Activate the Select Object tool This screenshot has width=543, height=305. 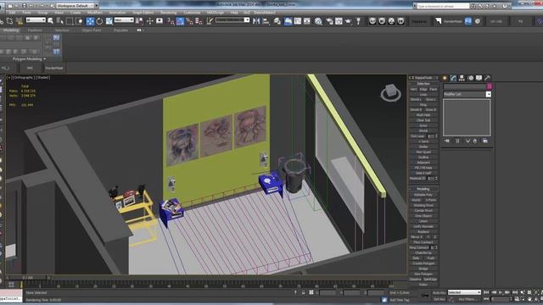coord(51,21)
